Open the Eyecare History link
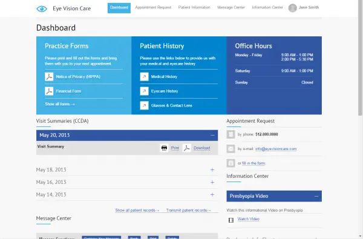This screenshot has width=363, height=239. [x=165, y=91]
